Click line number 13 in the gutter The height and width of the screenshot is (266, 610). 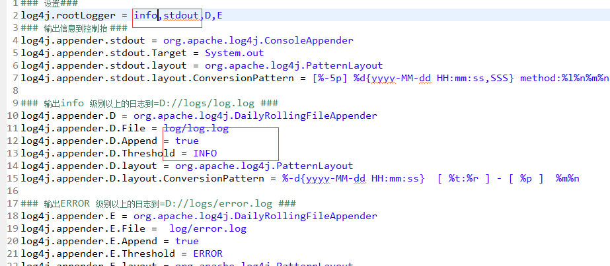(x=13, y=153)
